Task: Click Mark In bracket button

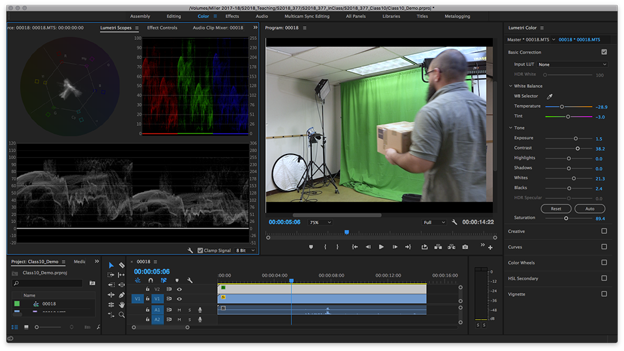Action: pyautogui.click(x=325, y=247)
